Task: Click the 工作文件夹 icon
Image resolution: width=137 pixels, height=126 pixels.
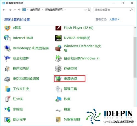Action: [7, 89]
